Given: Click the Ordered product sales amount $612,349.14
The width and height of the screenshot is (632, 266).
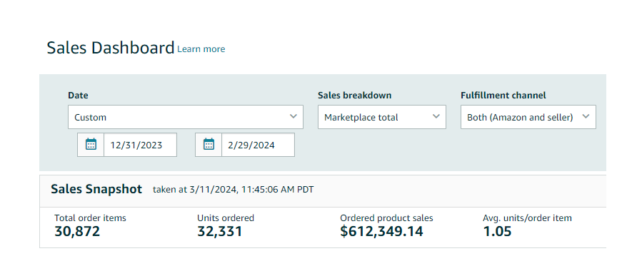Looking at the screenshot, I should (381, 231).
